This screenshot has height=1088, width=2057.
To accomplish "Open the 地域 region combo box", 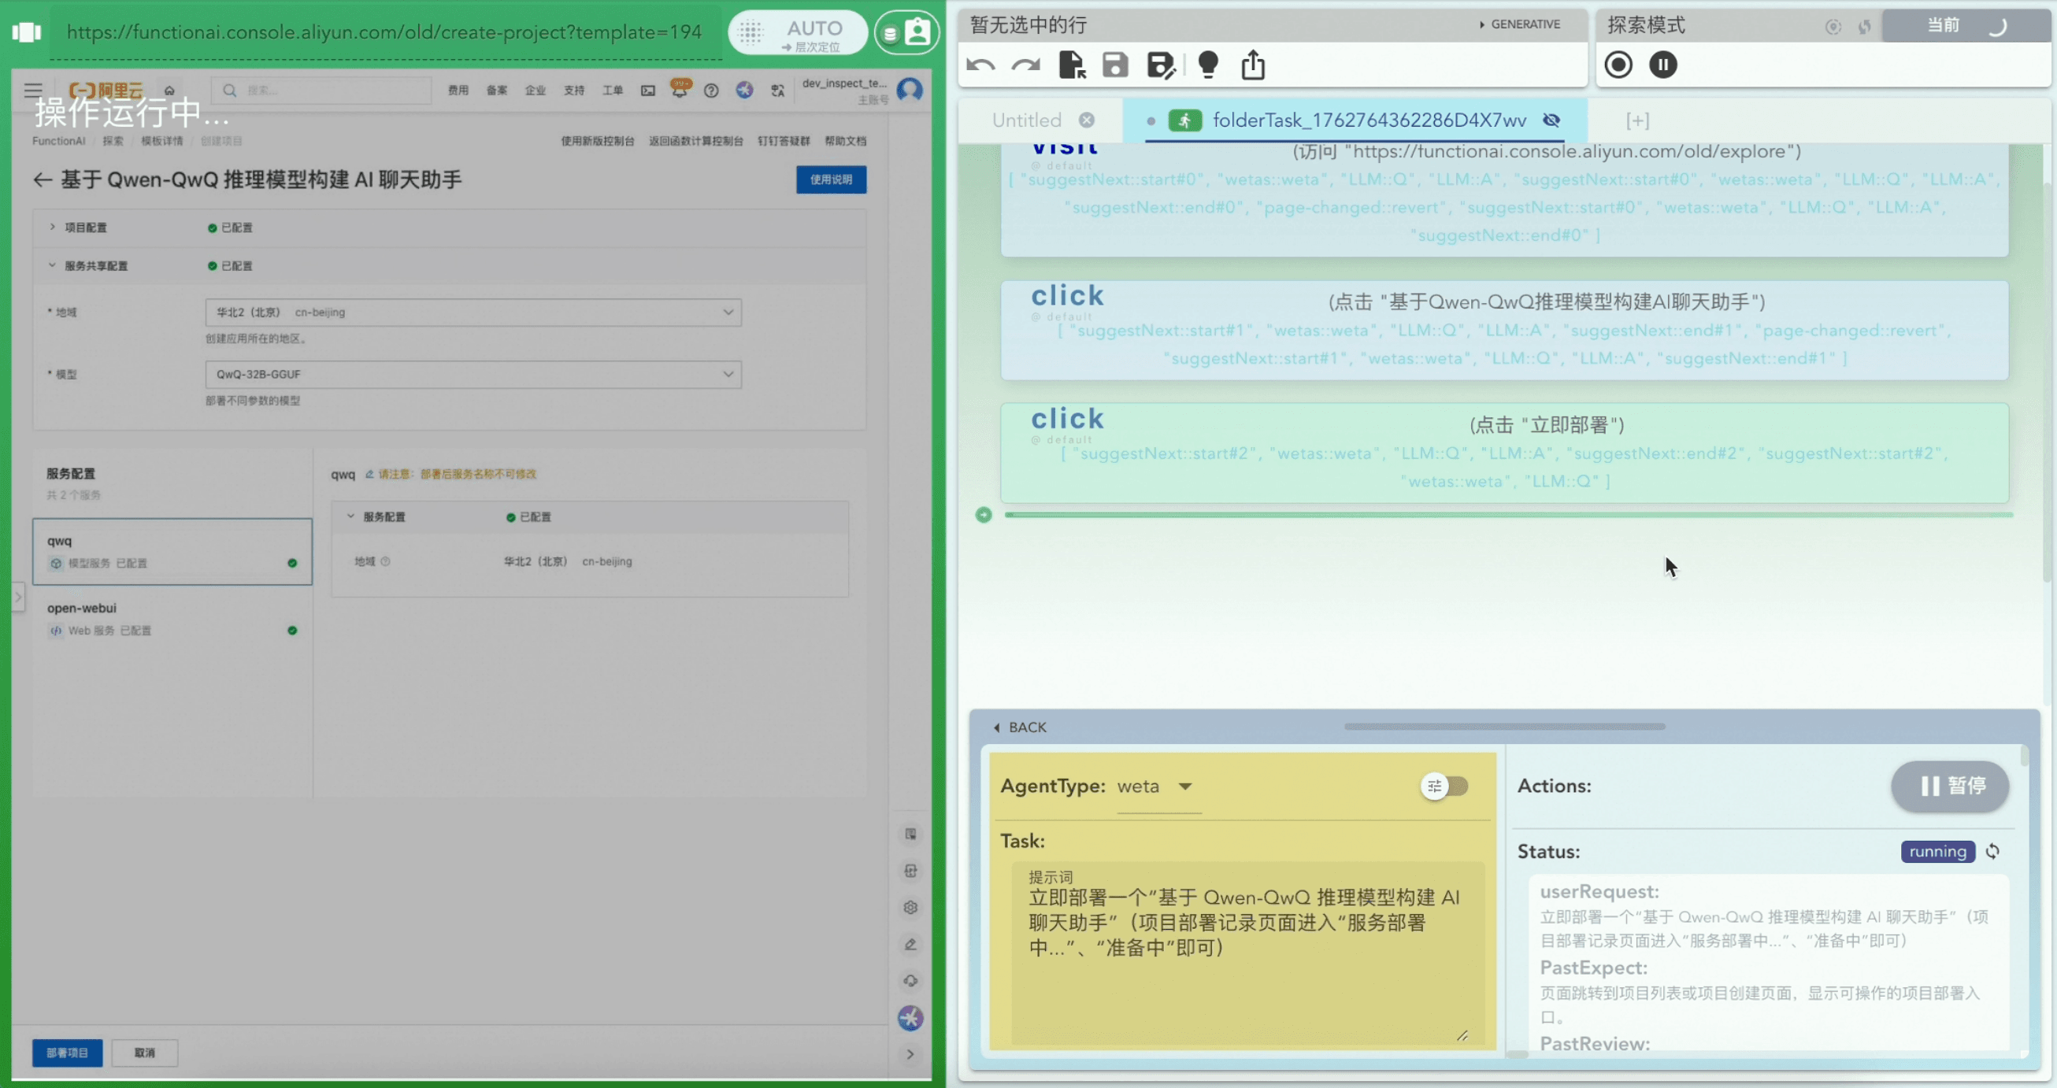I will (x=473, y=312).
